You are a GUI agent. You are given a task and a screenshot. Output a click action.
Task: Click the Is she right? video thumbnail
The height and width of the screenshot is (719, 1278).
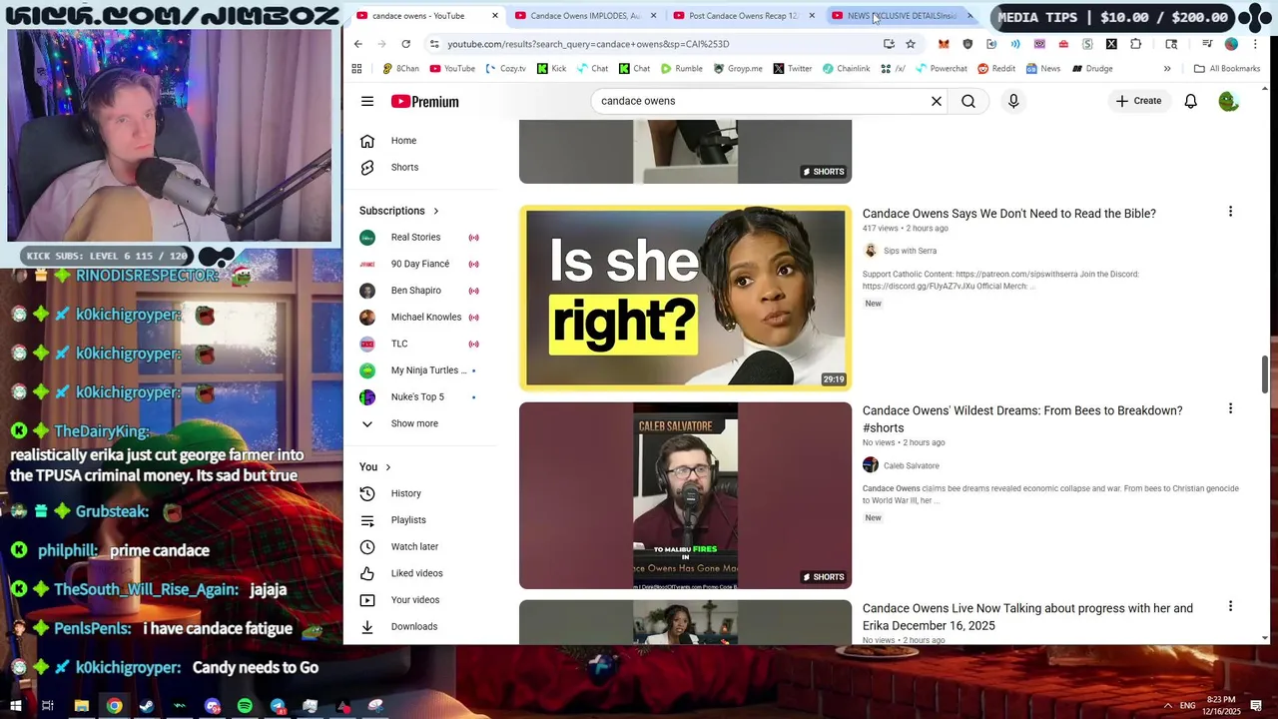pyautogui.click(x=685, y=298)
